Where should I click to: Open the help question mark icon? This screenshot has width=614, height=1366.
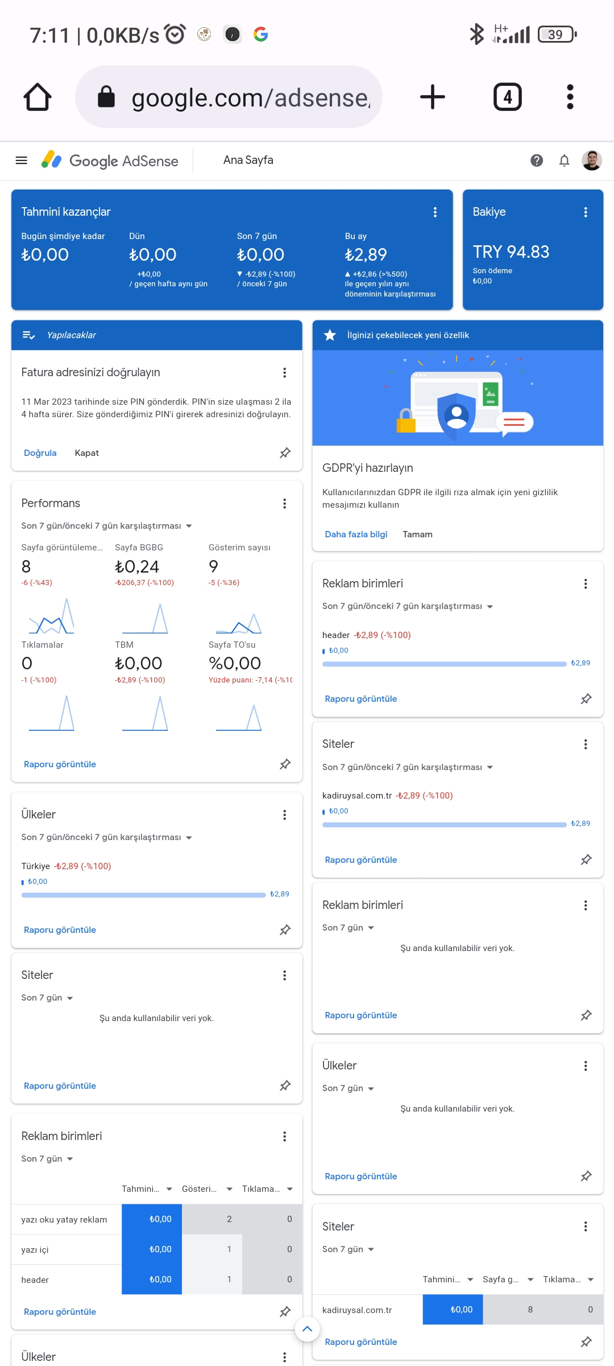(536, 161)
